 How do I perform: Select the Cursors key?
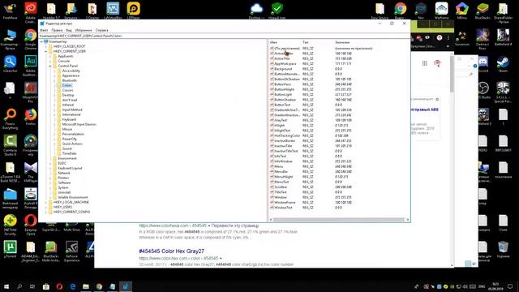coord(67,90)
